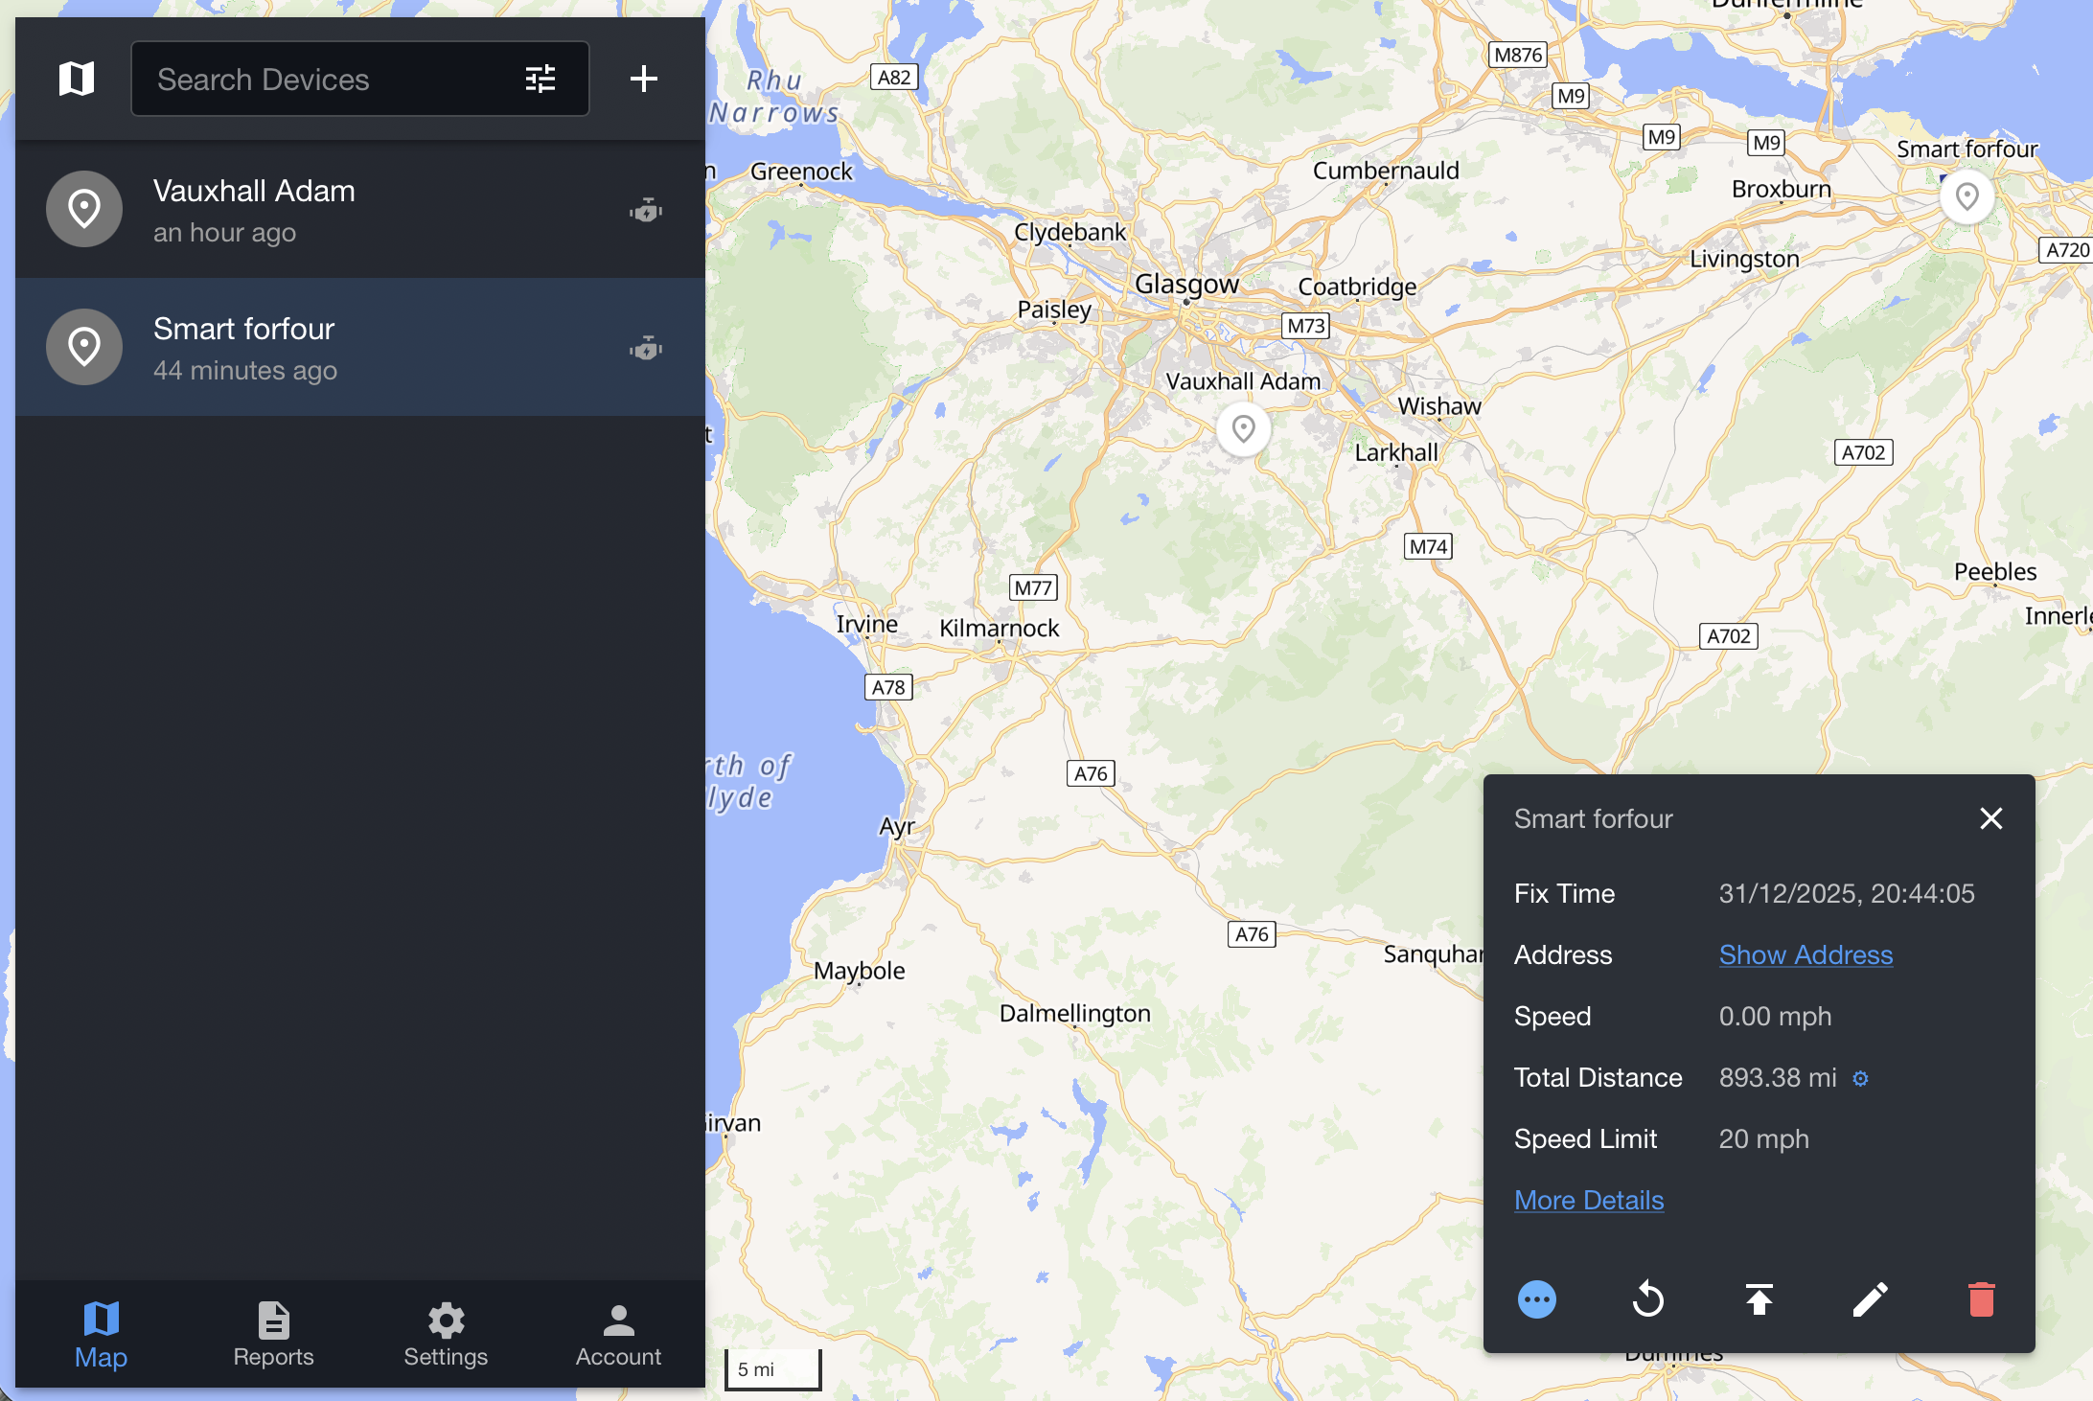Toggle the map/list view icon
This screenshot has width=2093, height=1401.
(77, 79)
